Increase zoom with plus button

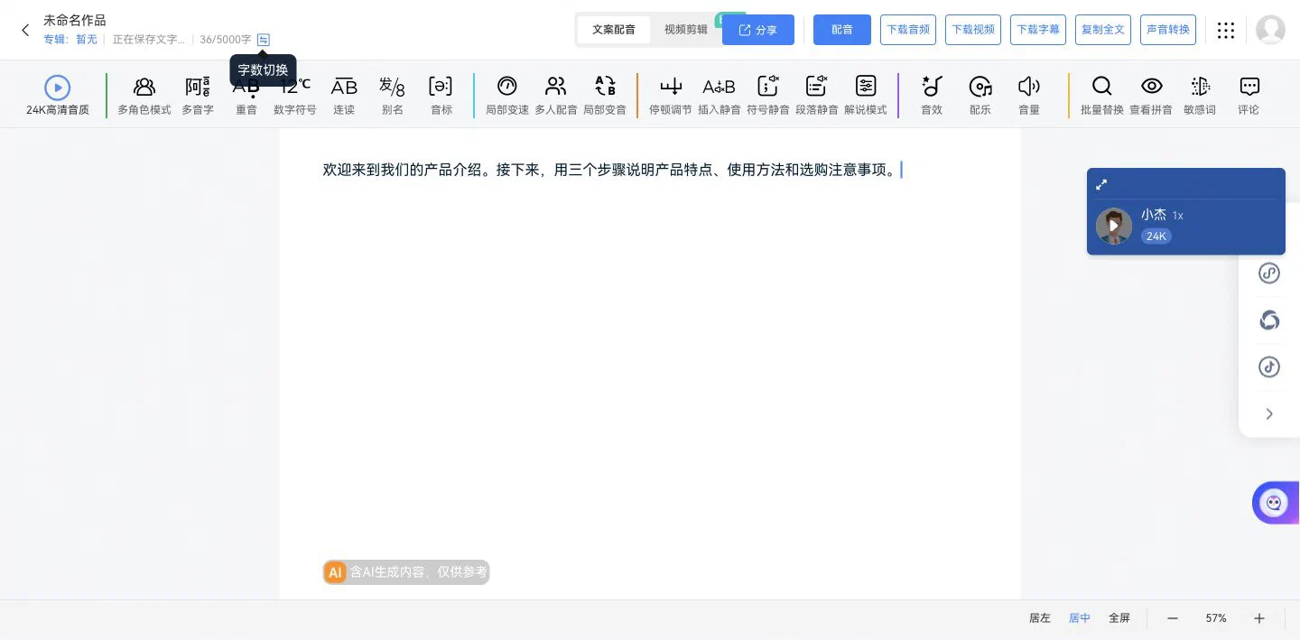coord(1259,618)
